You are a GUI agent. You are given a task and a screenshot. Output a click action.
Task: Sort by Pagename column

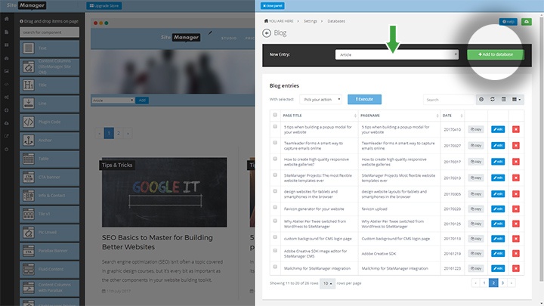click(400, 116)
